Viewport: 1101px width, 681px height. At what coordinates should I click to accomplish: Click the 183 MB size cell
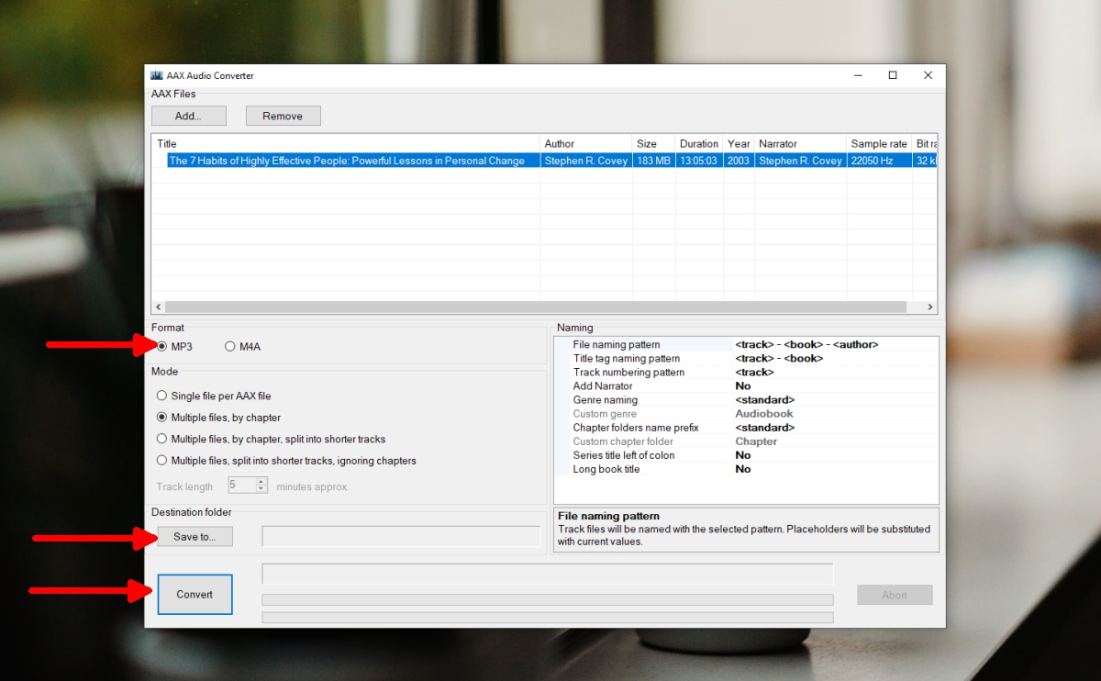(653, 160)
